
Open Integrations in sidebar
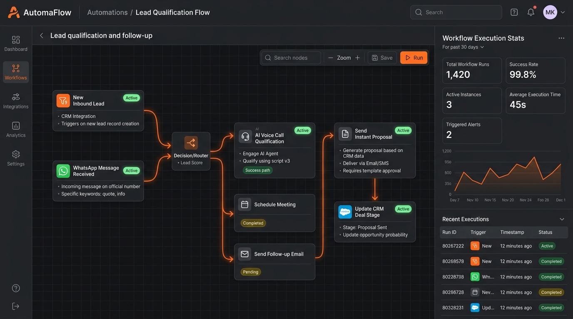coord(16,101)
